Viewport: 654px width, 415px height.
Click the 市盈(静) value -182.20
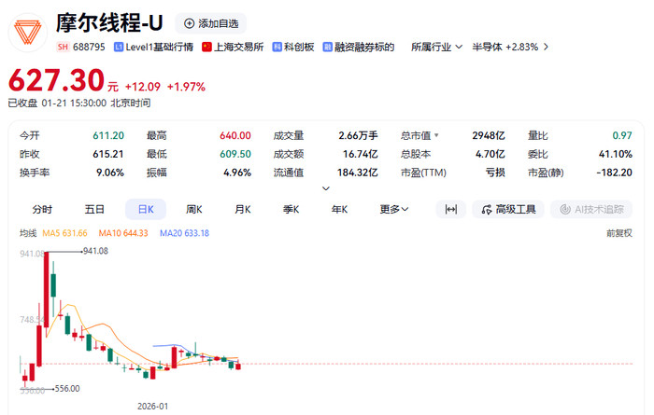[x=614, y=173]
